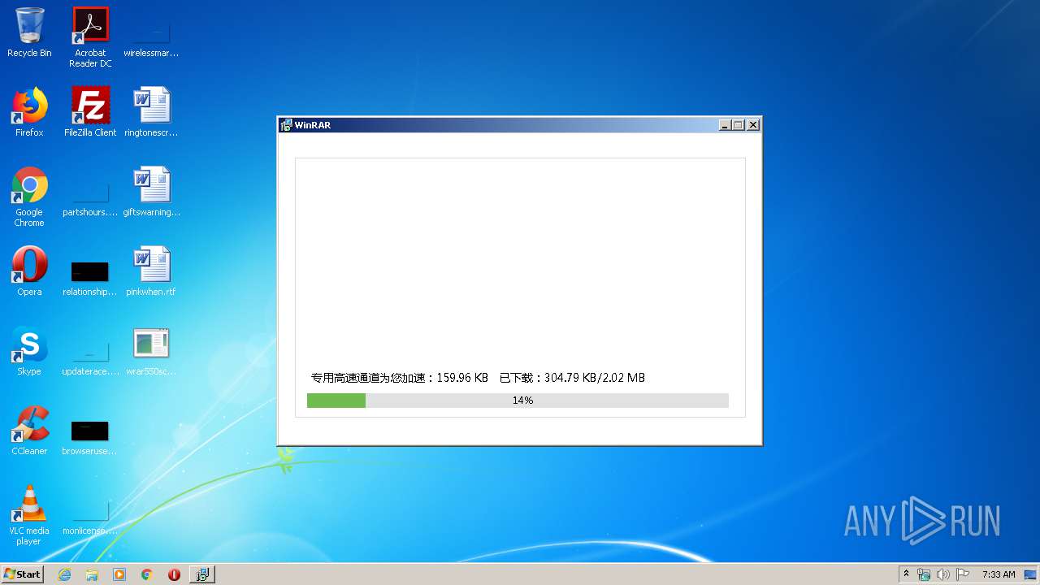1040x585 pixels.
Task: Click the WinRAR title bar text
Action: 313,125
